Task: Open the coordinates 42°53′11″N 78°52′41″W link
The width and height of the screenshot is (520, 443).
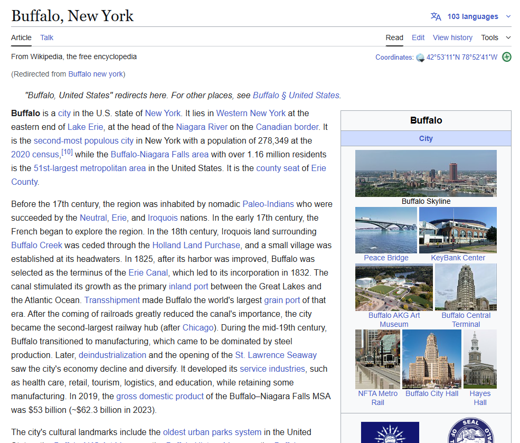Action: pos(461,57)
